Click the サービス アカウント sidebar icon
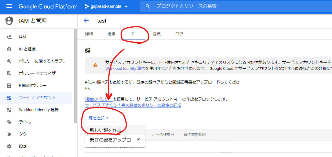Viewport: 332px width, 157px height. click(9, 98)
